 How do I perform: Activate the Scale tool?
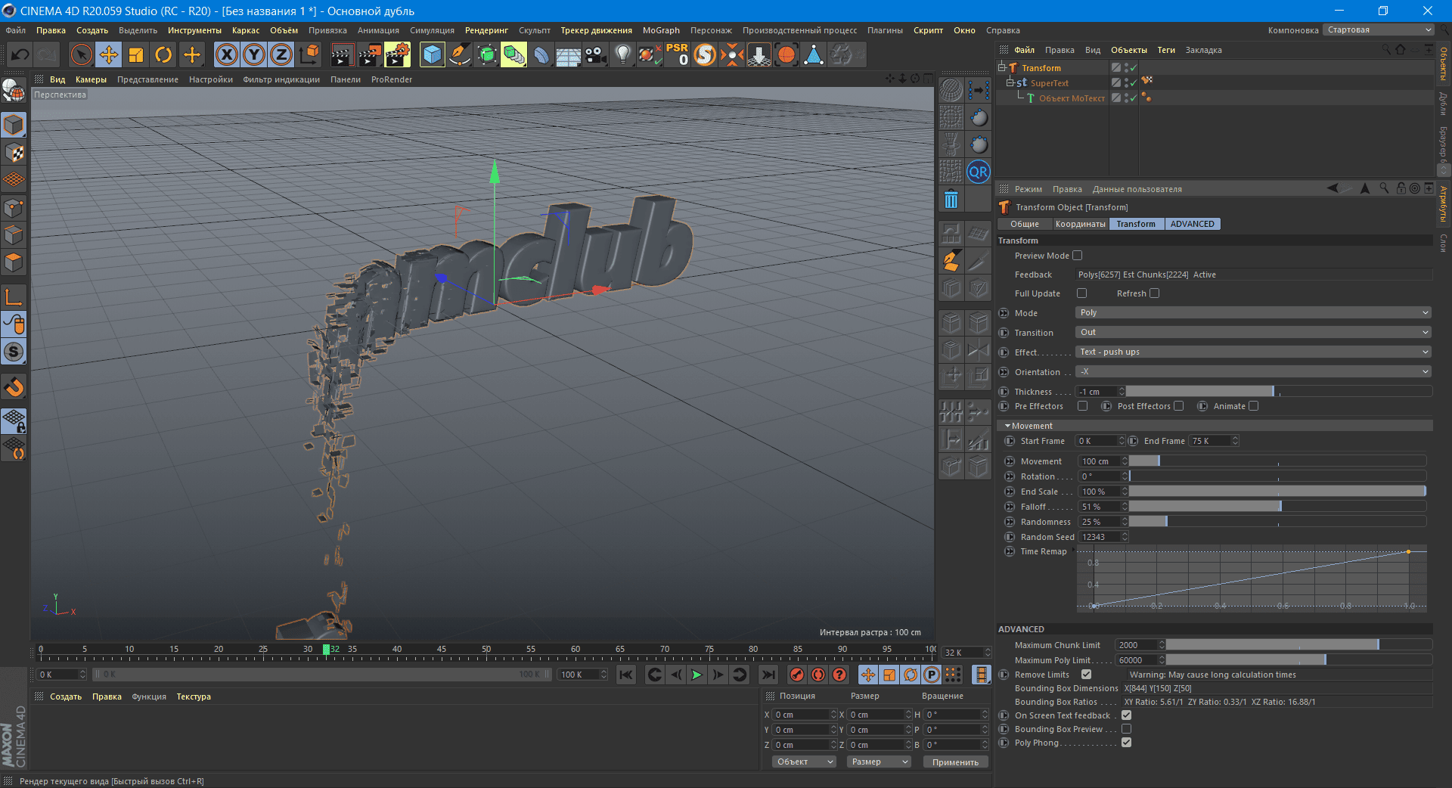[x=136, y=54]
